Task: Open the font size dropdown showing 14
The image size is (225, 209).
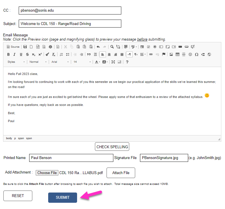Action: tap(82, 62)
